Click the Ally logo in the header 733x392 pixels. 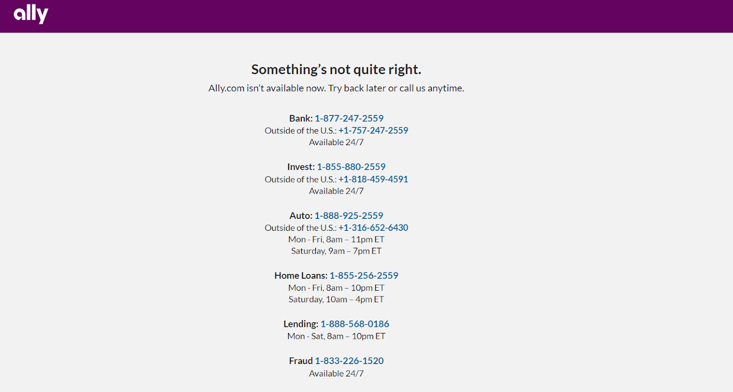[31, 14]
